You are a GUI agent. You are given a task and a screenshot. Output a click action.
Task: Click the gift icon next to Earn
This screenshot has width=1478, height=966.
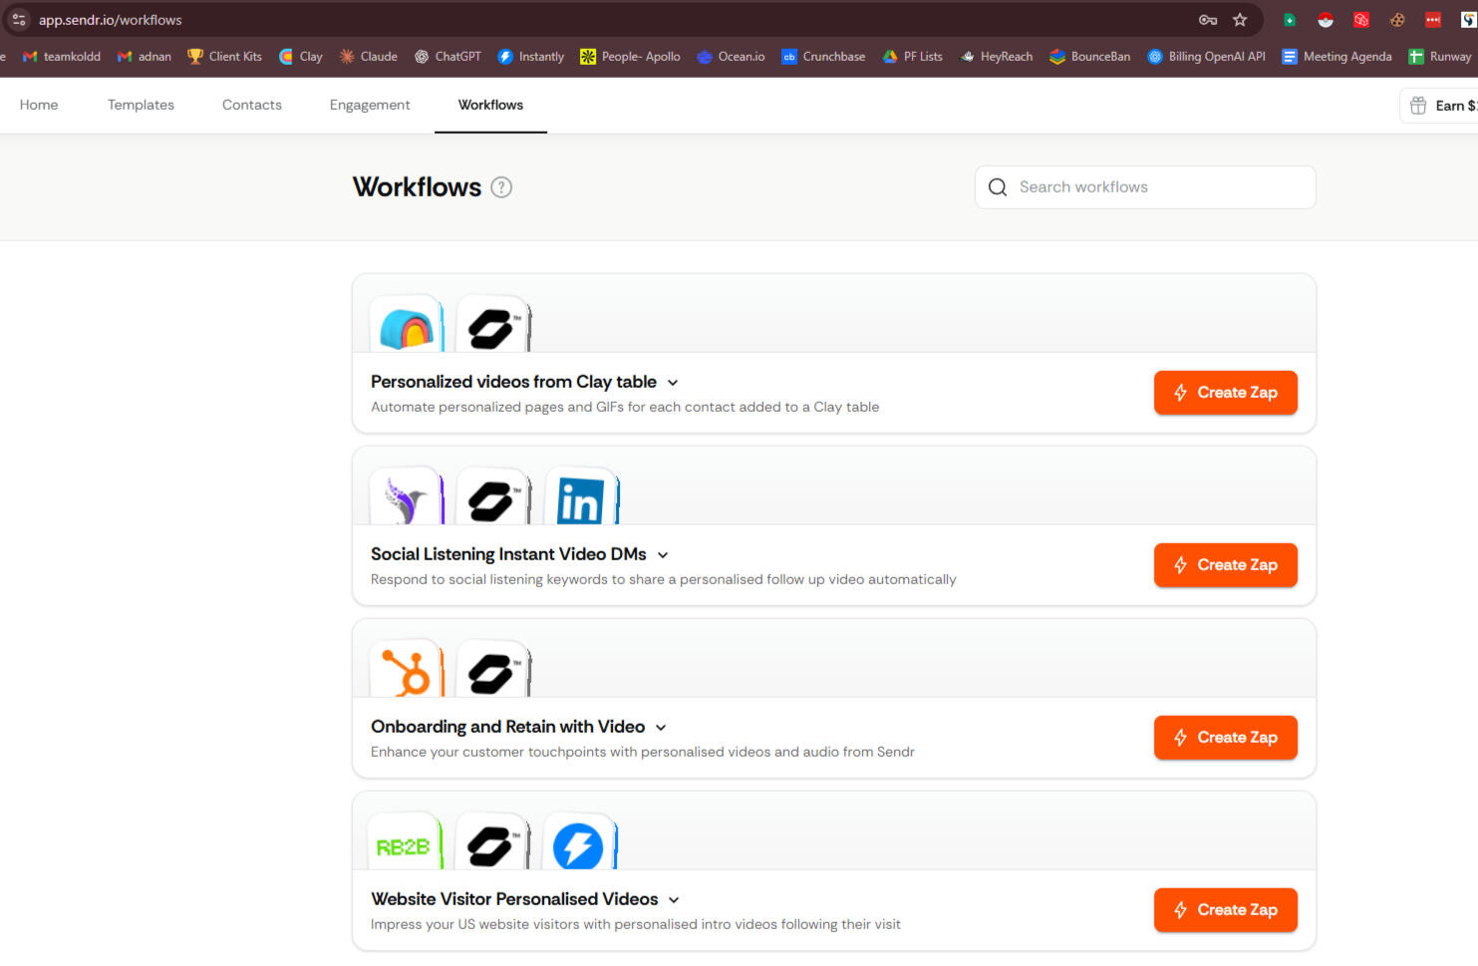(1418, 106)
